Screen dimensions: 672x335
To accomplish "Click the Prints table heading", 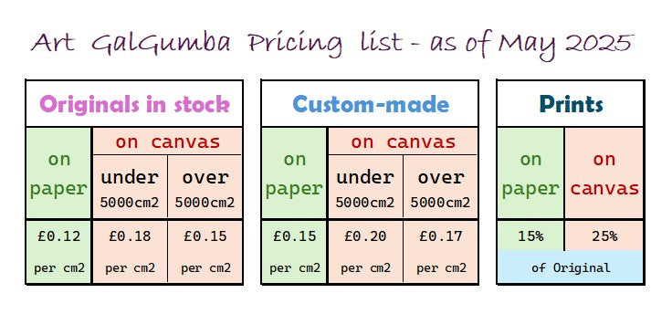I will click(x=571, y=104).
